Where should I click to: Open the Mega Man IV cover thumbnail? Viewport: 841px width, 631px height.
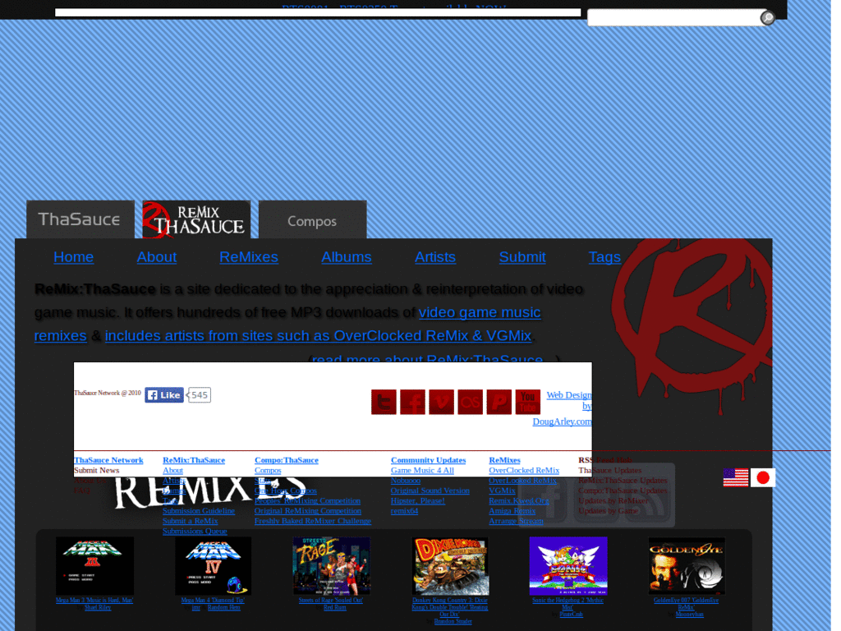coord(213,565)
